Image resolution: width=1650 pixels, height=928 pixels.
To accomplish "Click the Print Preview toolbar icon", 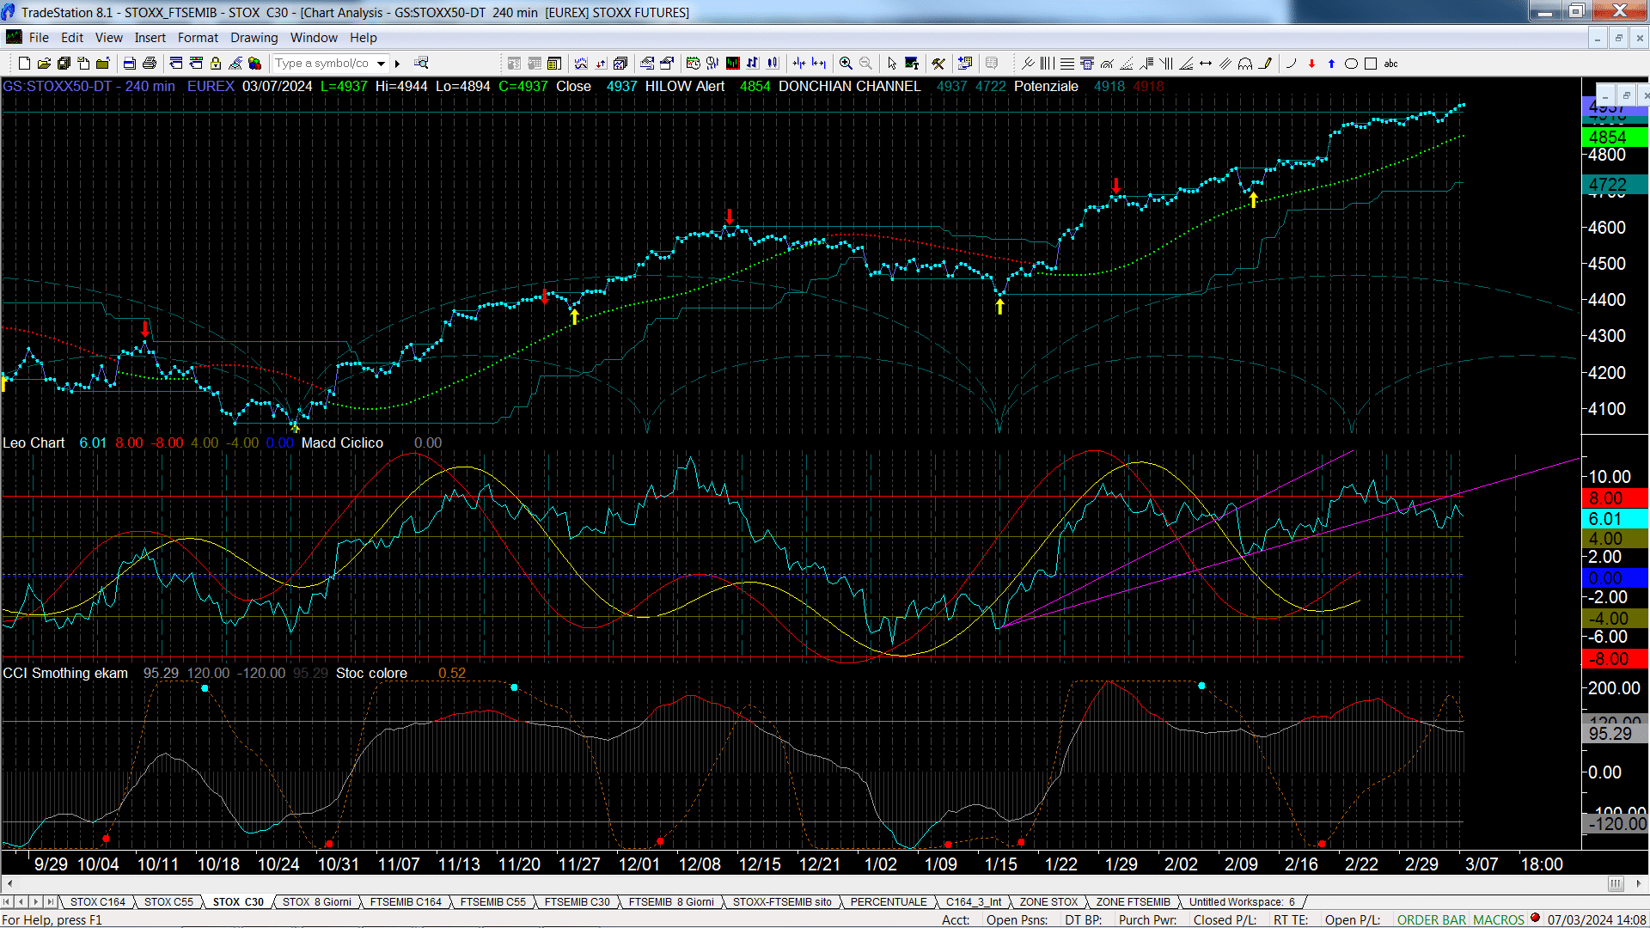I will (x=130, y=63).
